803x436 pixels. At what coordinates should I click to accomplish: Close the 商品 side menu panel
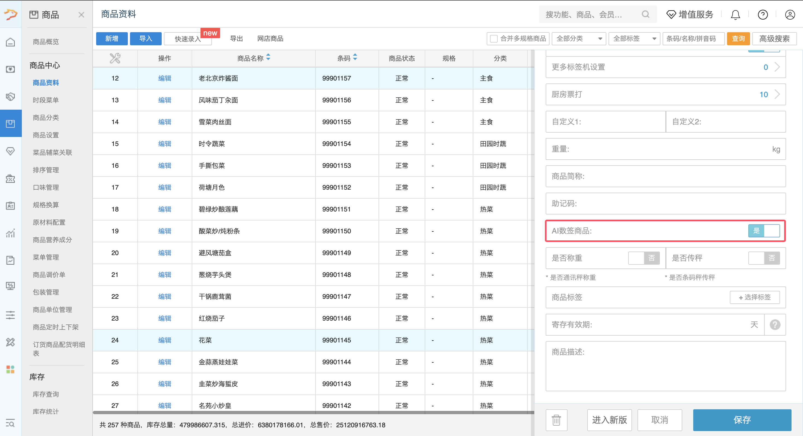click(81, 15)
